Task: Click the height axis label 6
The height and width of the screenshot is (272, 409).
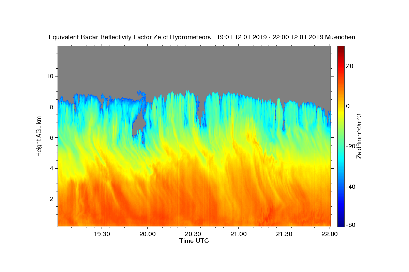Action: [x=52, y=137]
